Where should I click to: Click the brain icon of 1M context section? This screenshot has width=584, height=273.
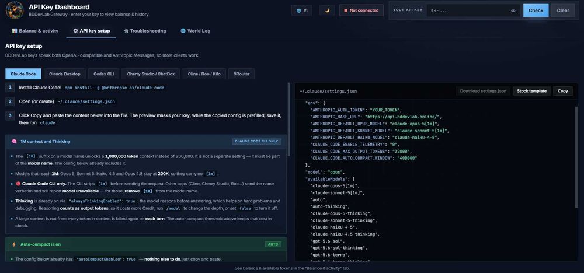(x=14, y=141)
